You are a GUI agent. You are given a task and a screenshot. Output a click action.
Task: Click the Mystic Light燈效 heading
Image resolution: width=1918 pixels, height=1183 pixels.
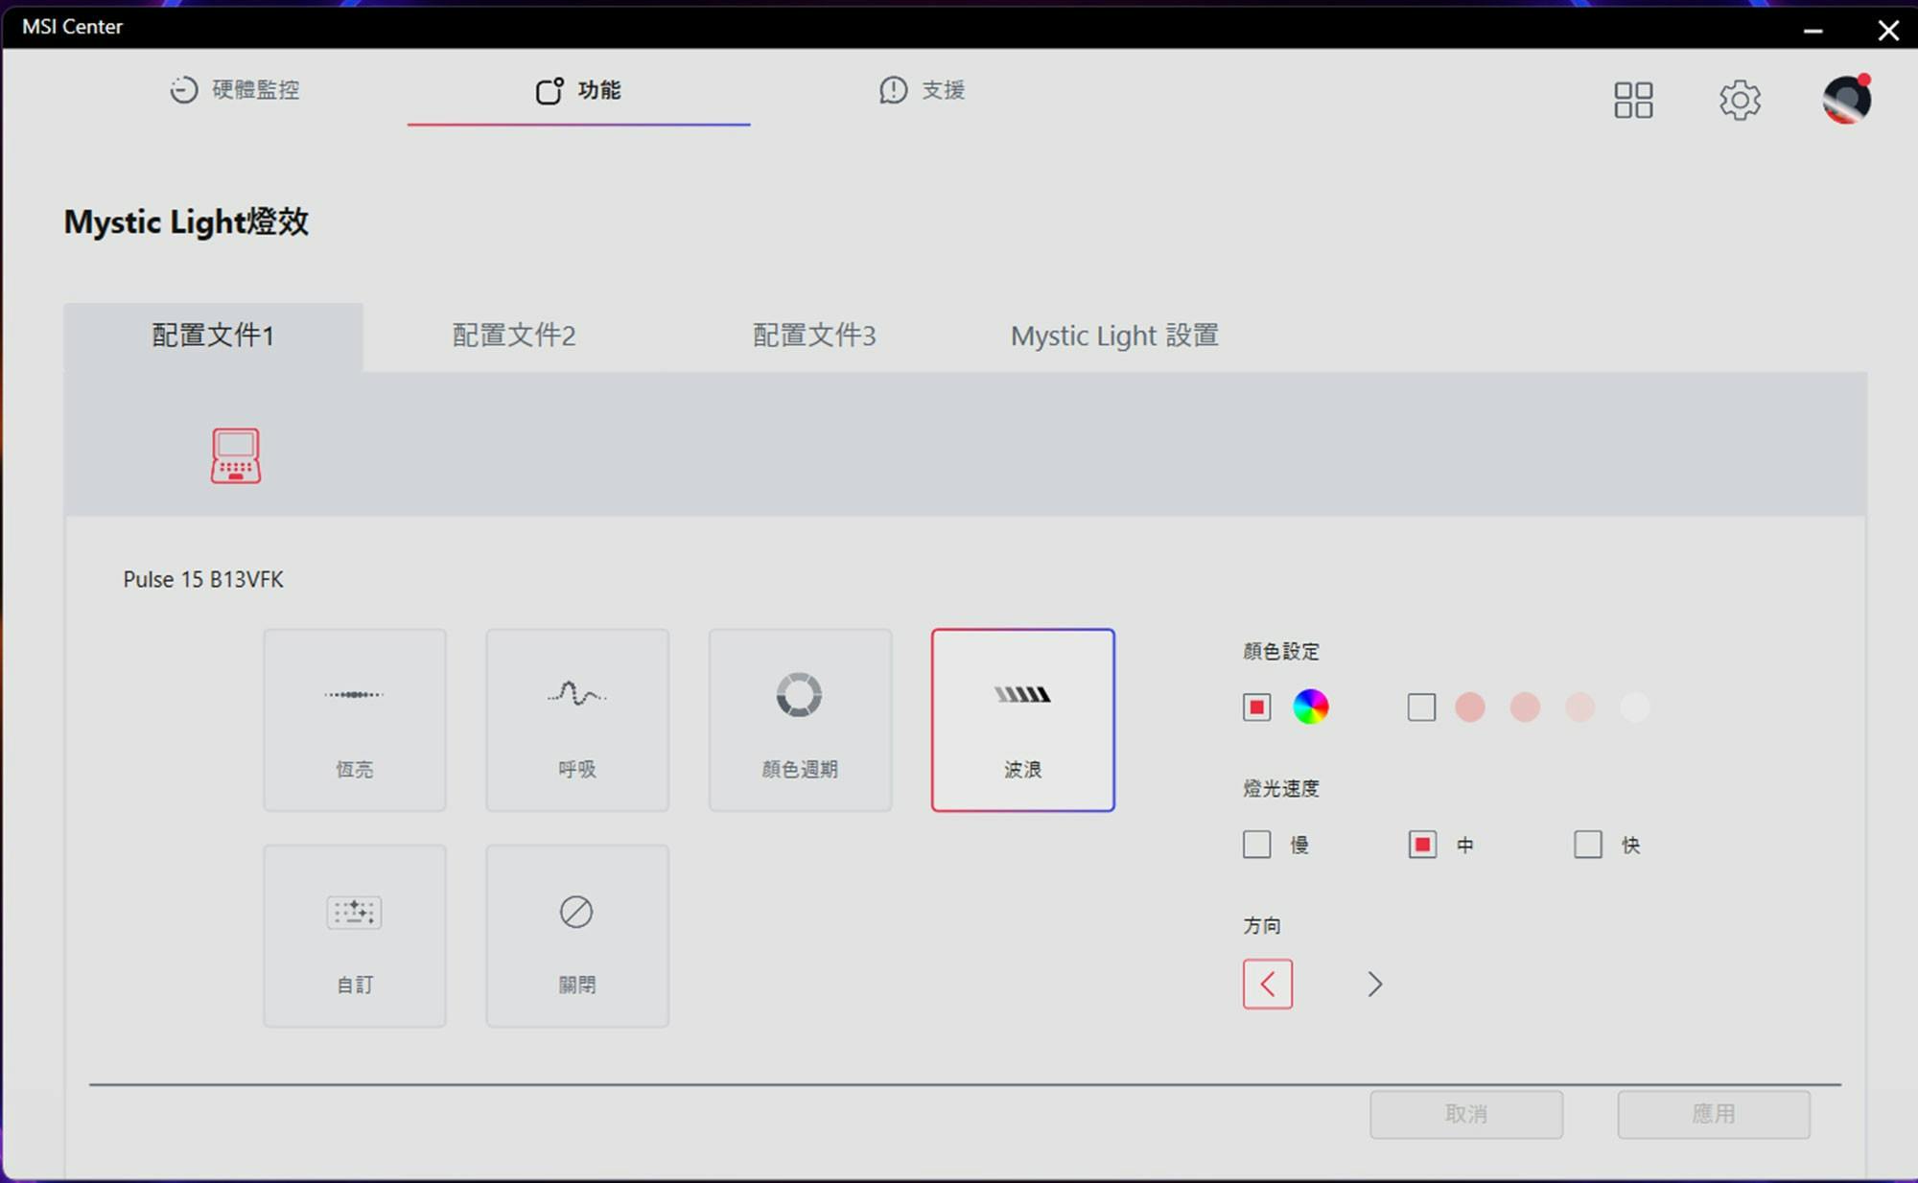[x=187, y=221]
